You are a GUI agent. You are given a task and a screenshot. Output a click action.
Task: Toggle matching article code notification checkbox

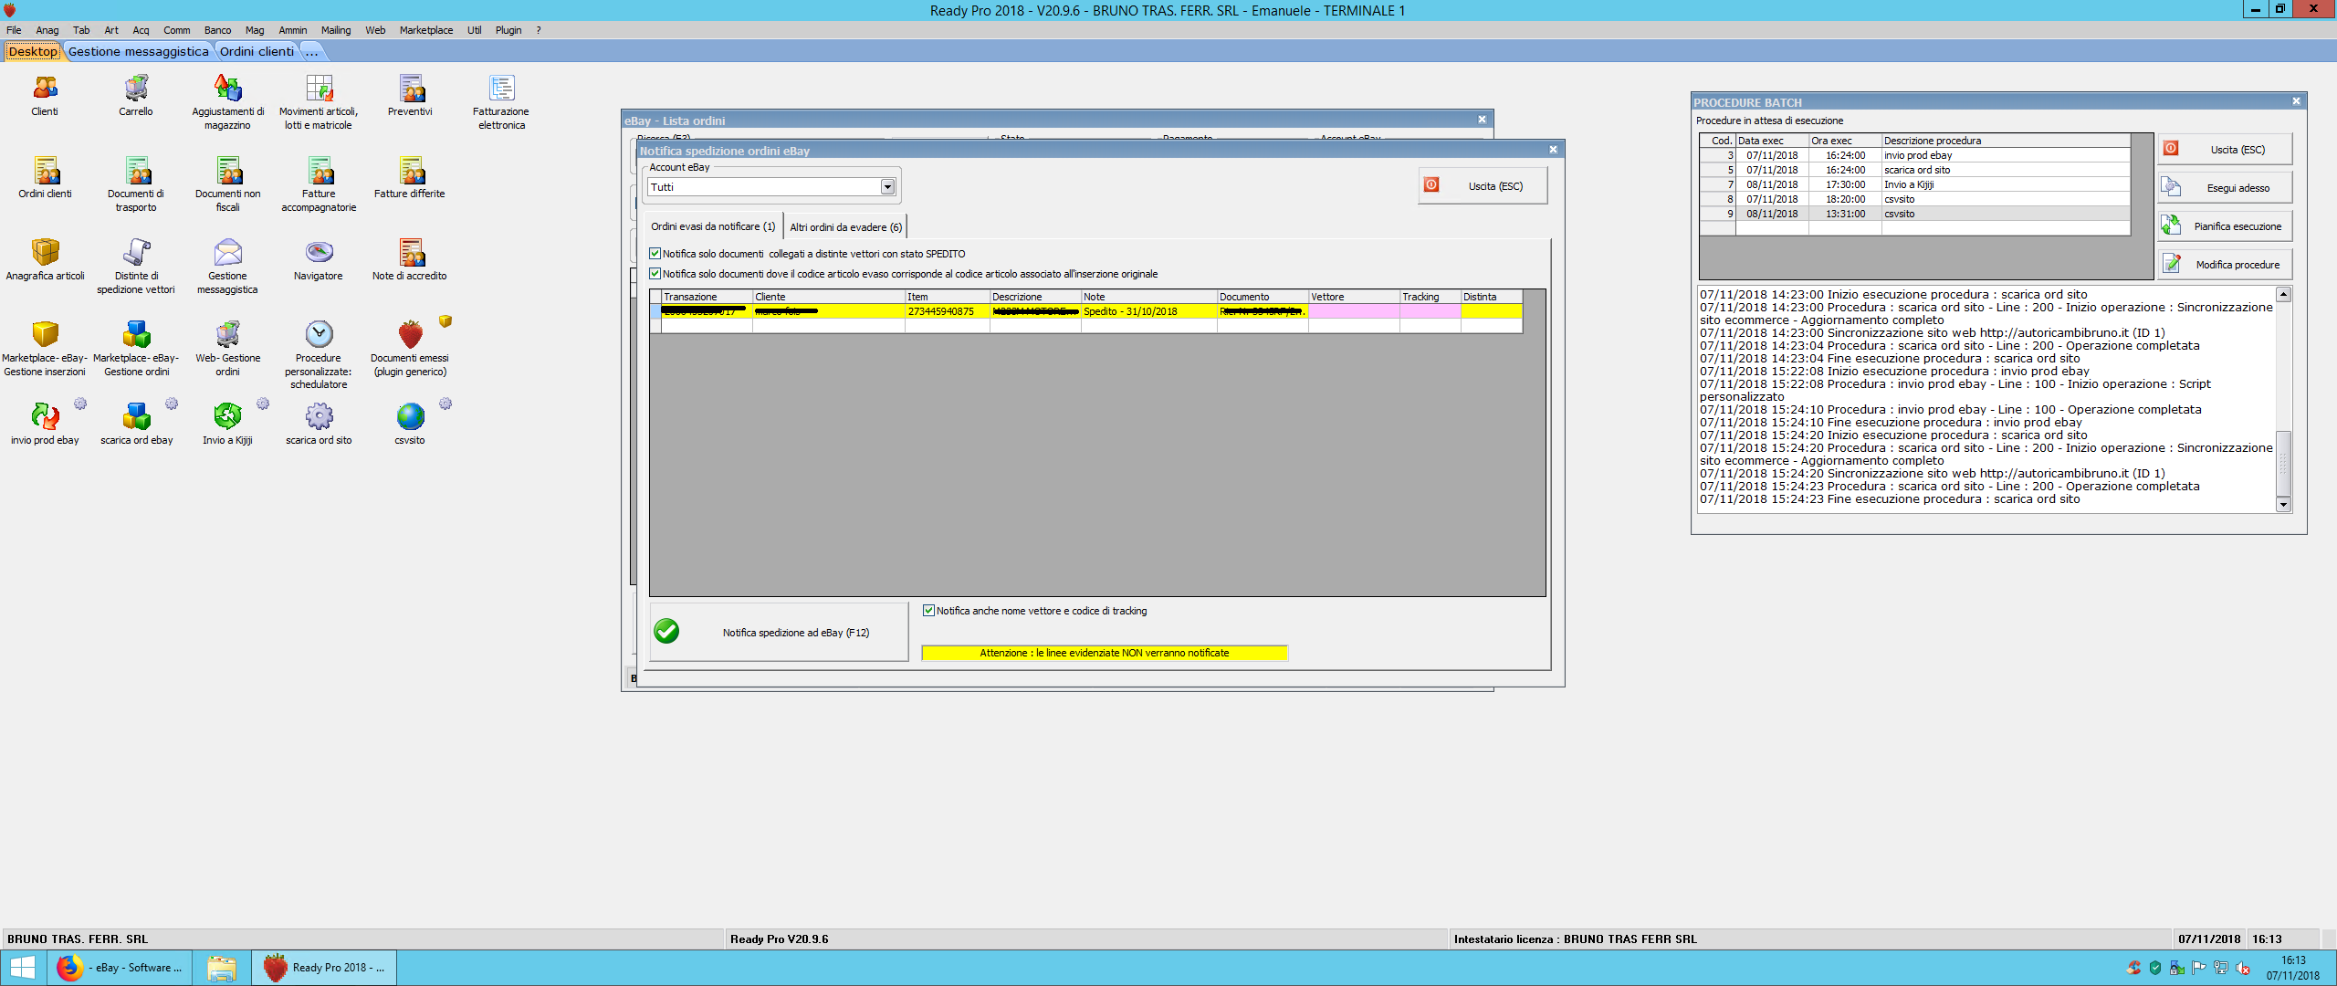tap(655, 274)
